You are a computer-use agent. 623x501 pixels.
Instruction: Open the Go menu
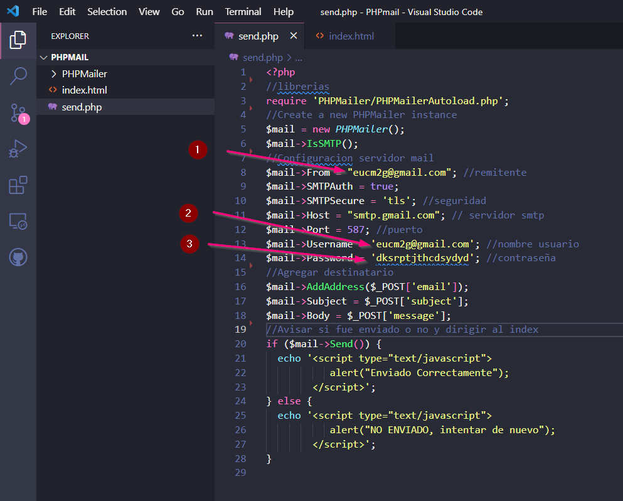(178, 12)
